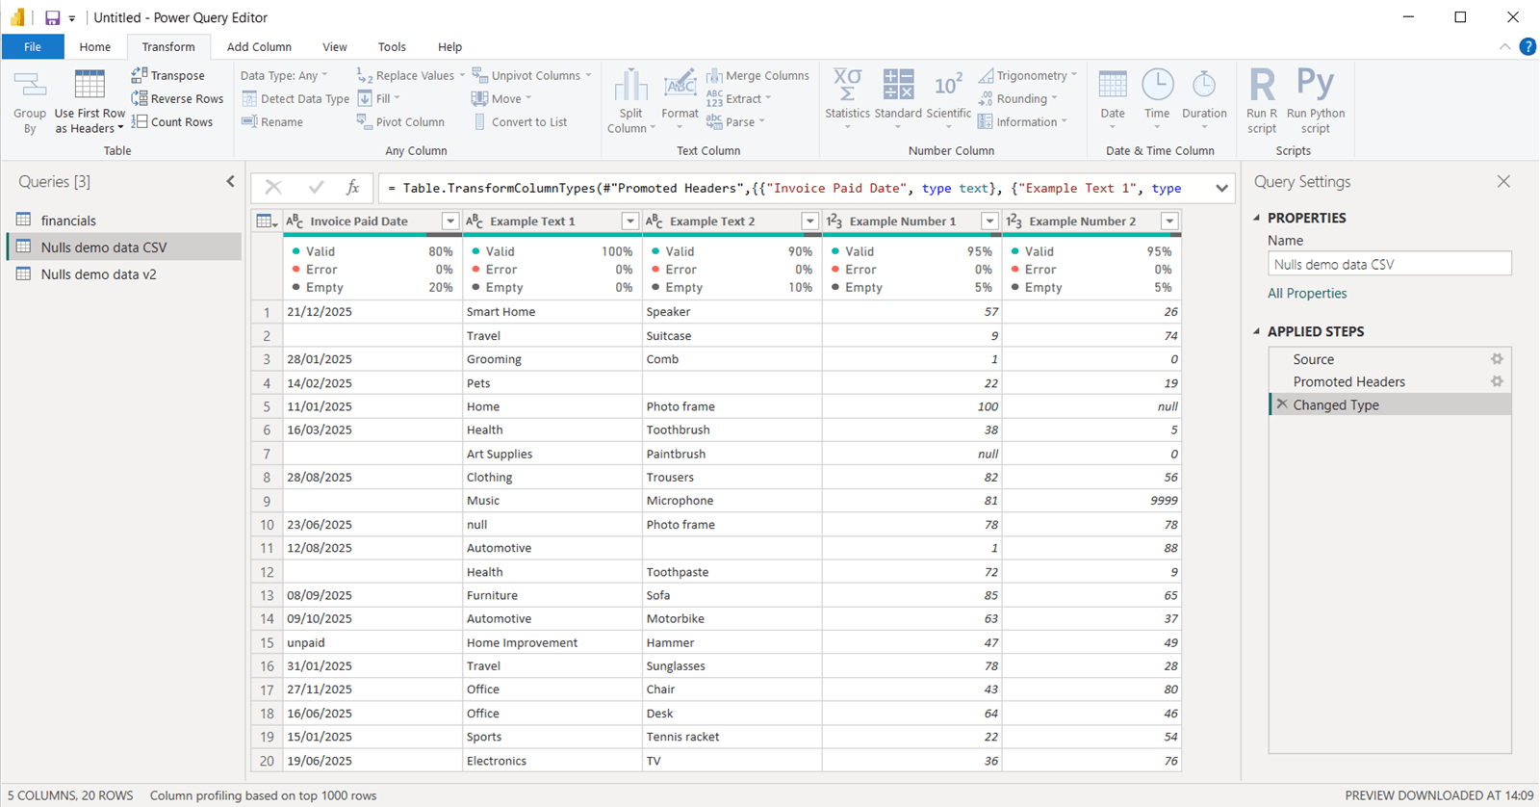The width and height of the screenshot is (1540, 807).
Task: Click the fx formula icon
Action: click(x=353, y=188)
